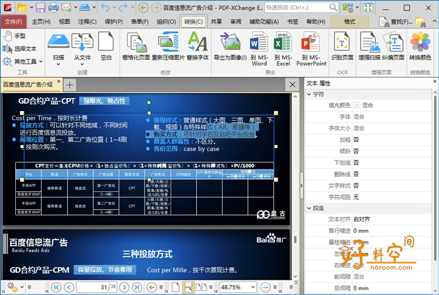Go to last page button
The image size is (439, 295).
137,287
